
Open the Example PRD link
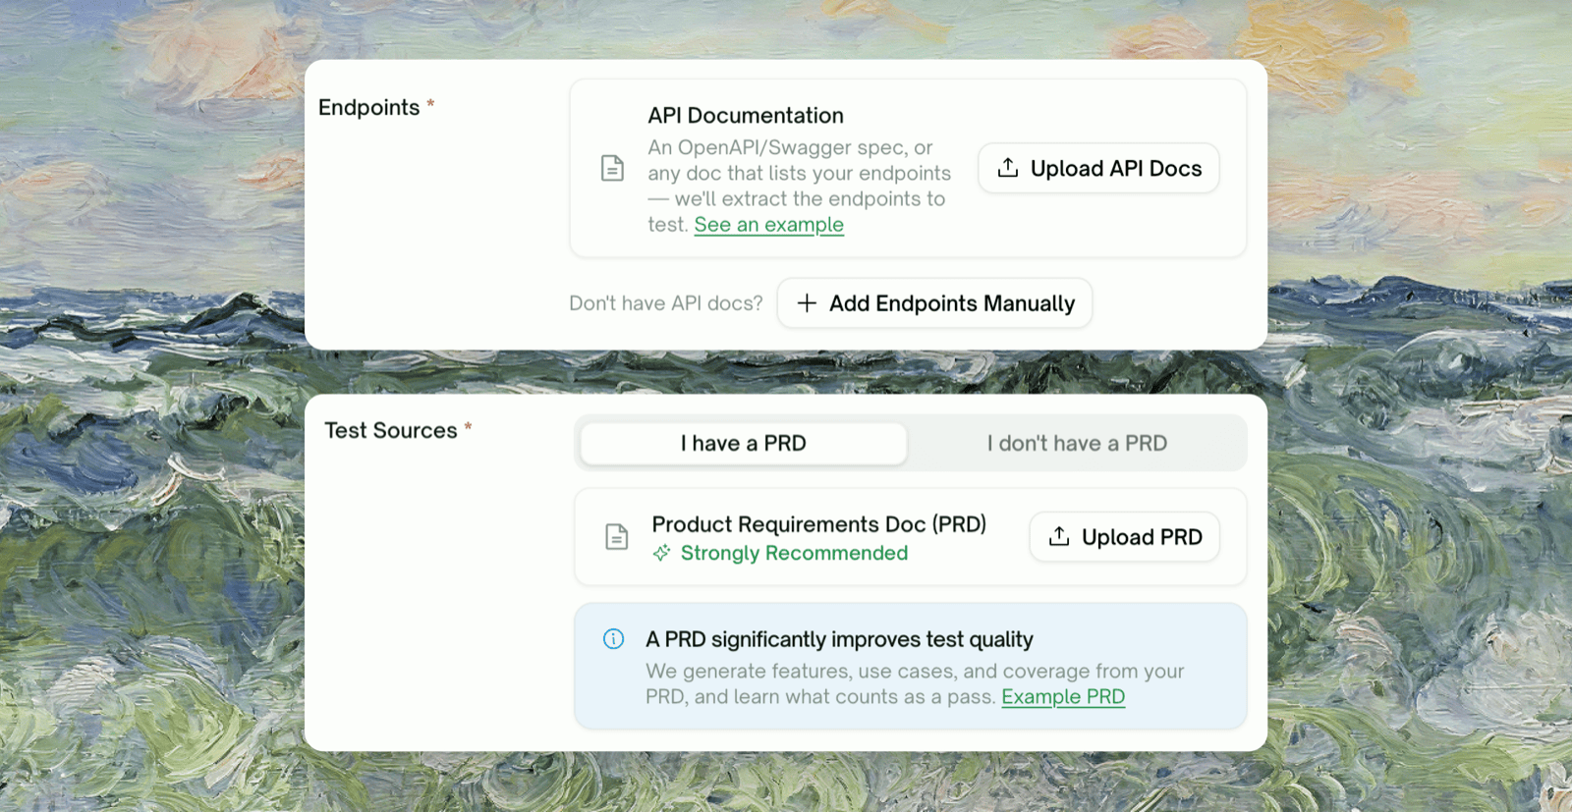point(1063,697)
